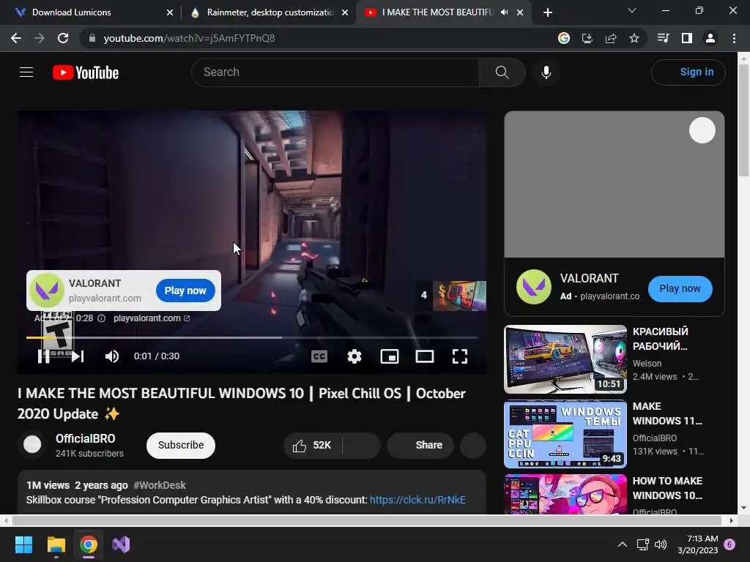Viewport: 750px width, 562px height.
Task: Switch to Download Lumicons tab
Action: pos(90,12)
